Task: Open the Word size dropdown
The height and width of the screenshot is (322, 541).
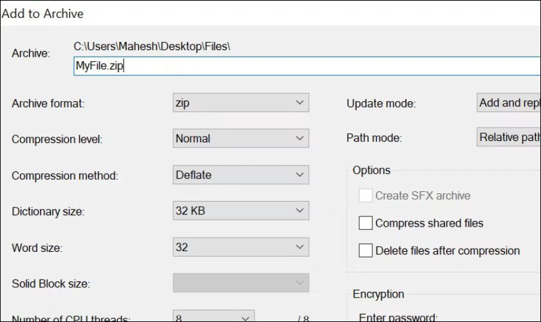Action: click(x=241, y=247)
